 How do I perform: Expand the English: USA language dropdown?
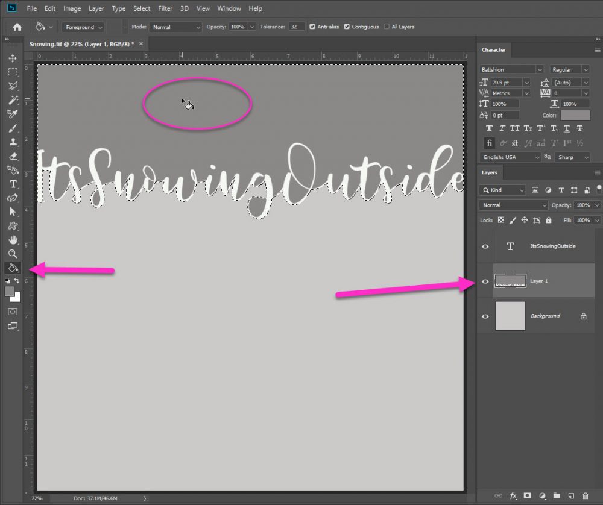510,157
